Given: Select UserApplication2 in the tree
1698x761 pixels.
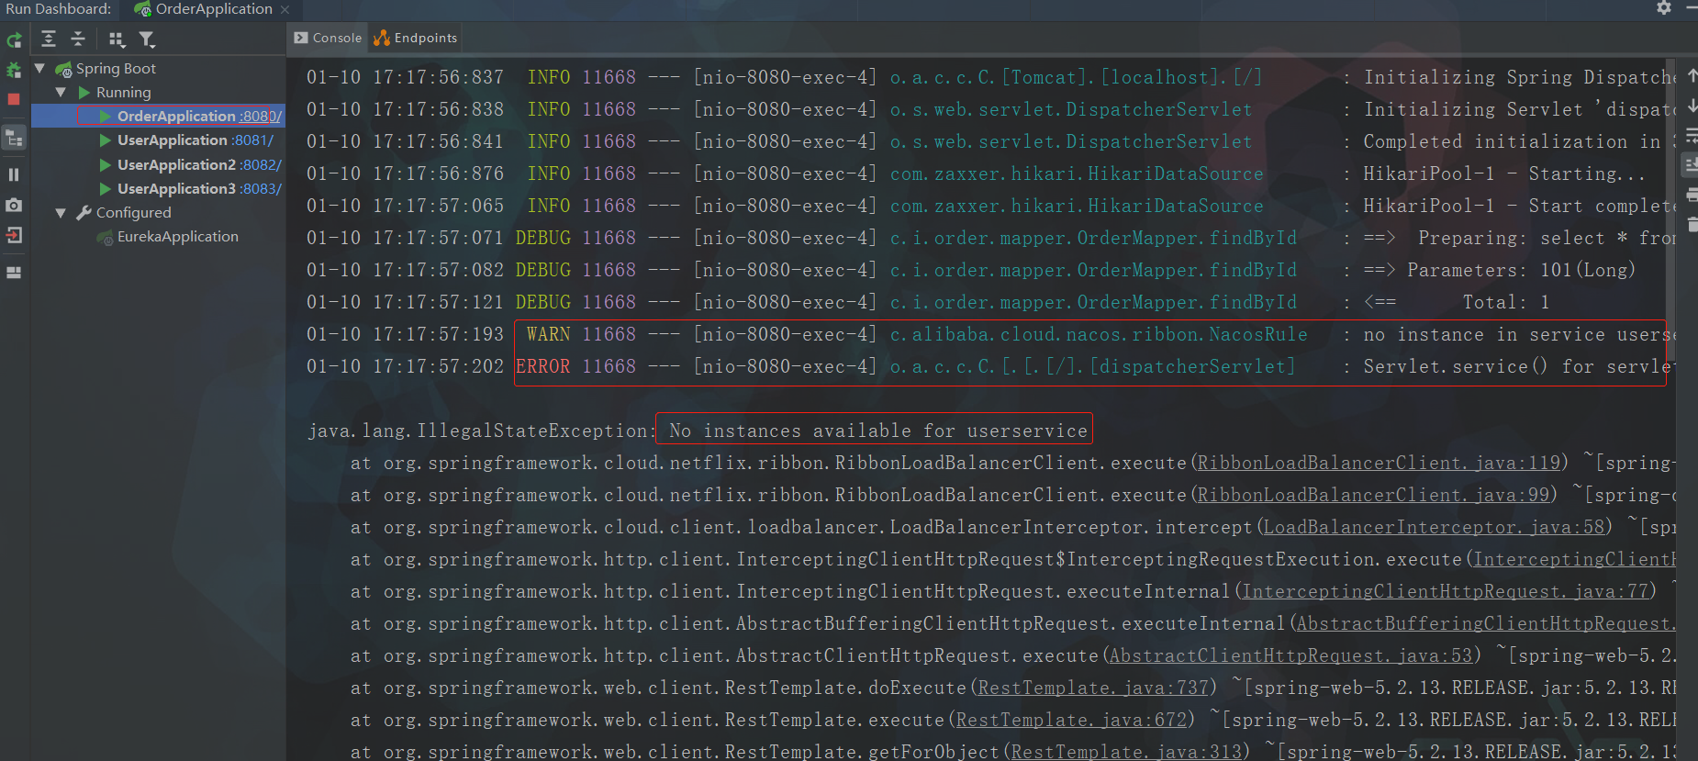Looking at the screenshot, I should coord(176,164).
